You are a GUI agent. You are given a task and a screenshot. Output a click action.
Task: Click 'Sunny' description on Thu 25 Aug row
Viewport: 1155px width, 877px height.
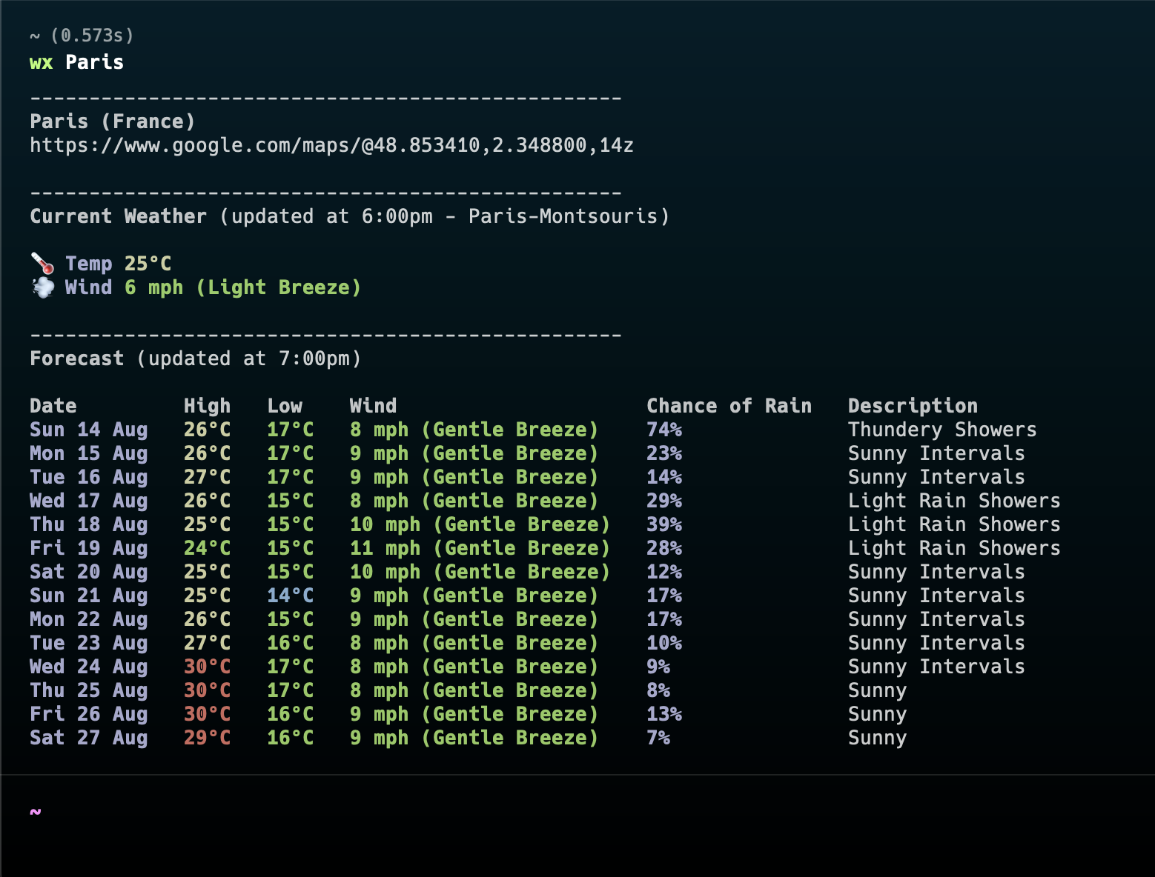point(877,690)
